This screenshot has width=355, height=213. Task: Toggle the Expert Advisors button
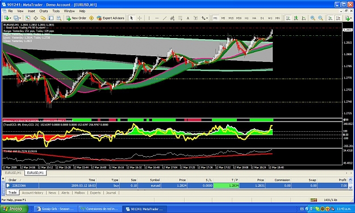[111, 18]
